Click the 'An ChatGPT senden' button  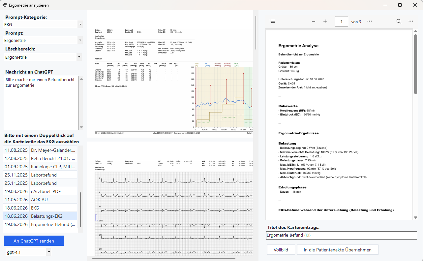(x=34, y=241)
